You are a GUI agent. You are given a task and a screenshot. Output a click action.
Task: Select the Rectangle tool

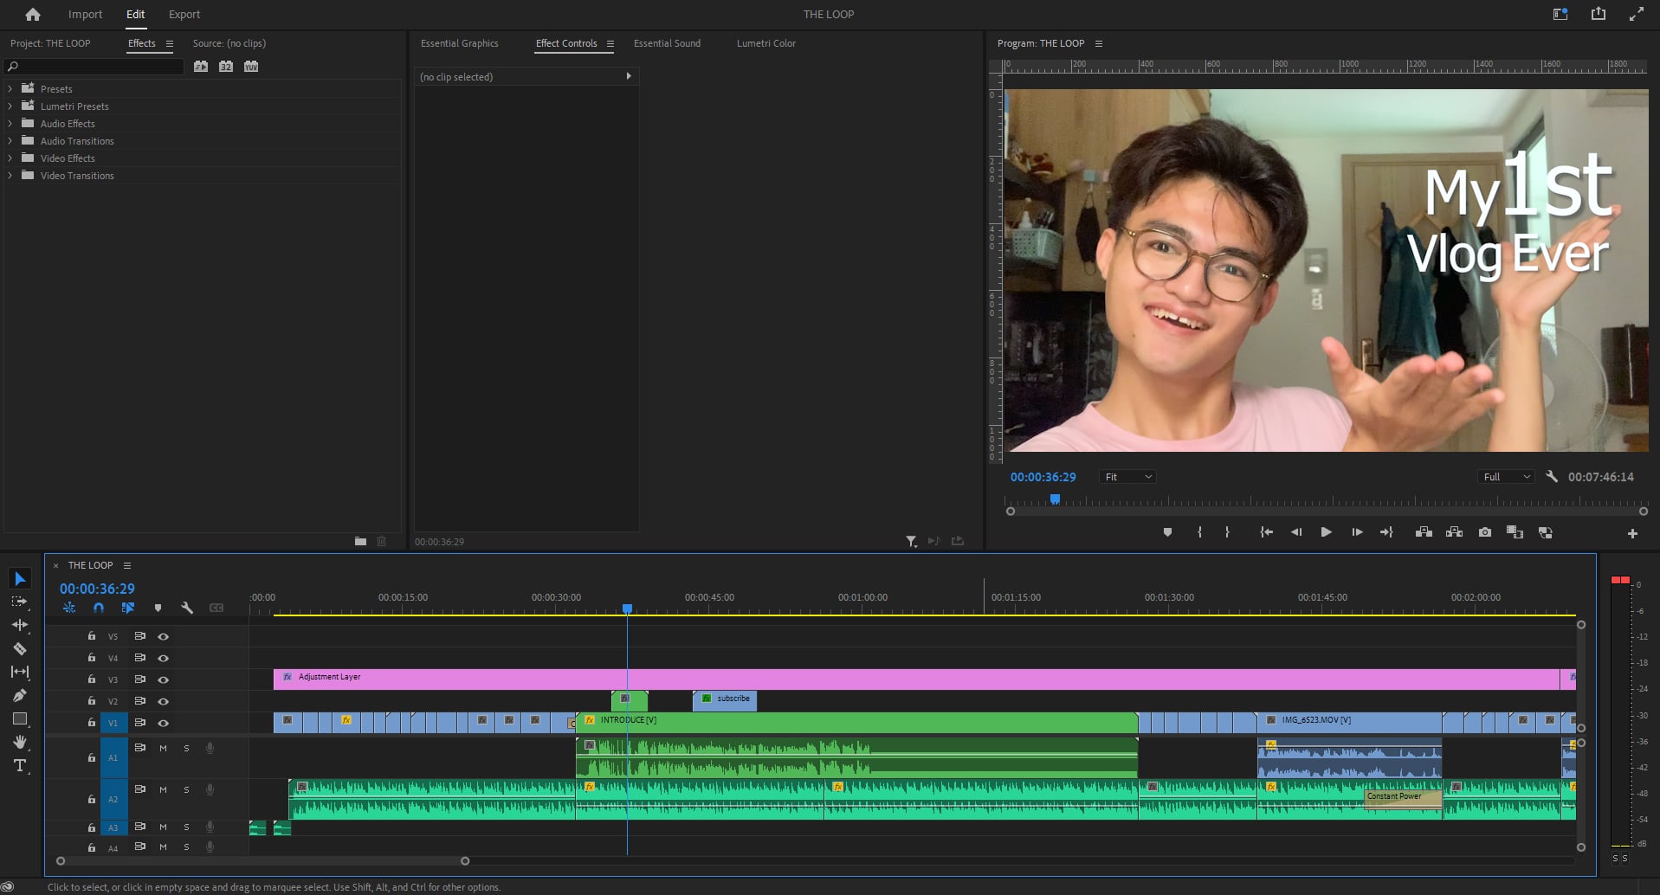(19, 718)
